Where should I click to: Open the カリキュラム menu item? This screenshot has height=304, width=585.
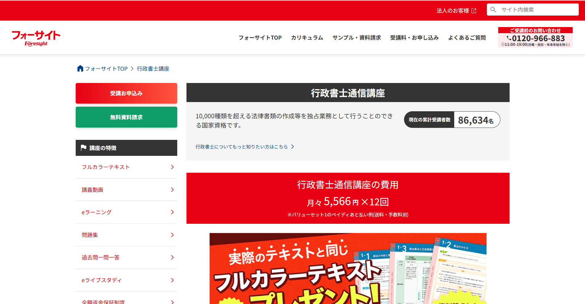click(307, 38)
